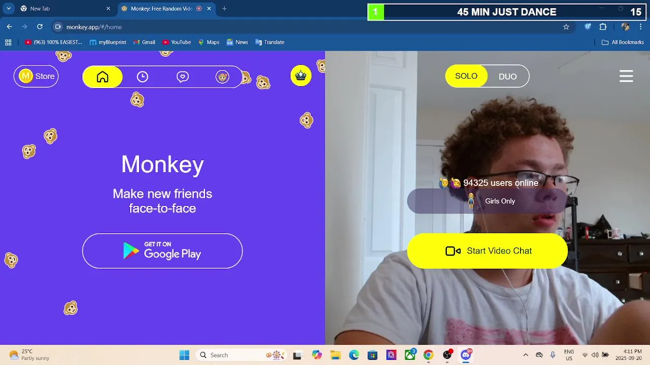Image resolution: width=650 pixels, height=365 pixels.
Task: Bookmark this page with the star
Action: pos(566,27)
